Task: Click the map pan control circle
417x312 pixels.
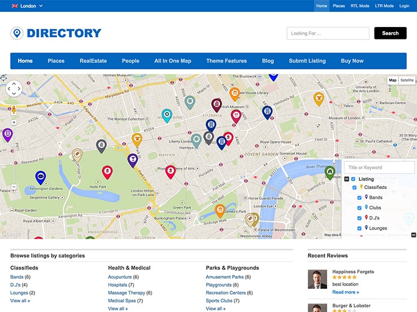Action: 14,89
